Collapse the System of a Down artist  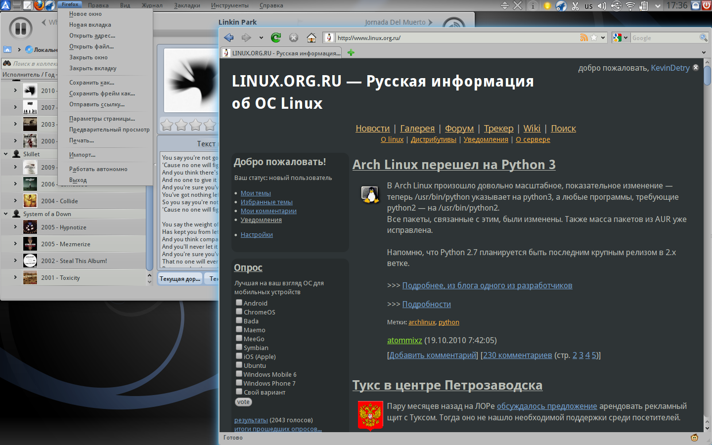tap(6, 214)
